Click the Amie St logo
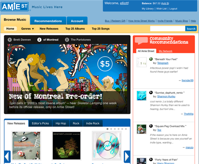The width and height of the screenshot is (199, 164). pyautogui.click(x=15, y=7)
